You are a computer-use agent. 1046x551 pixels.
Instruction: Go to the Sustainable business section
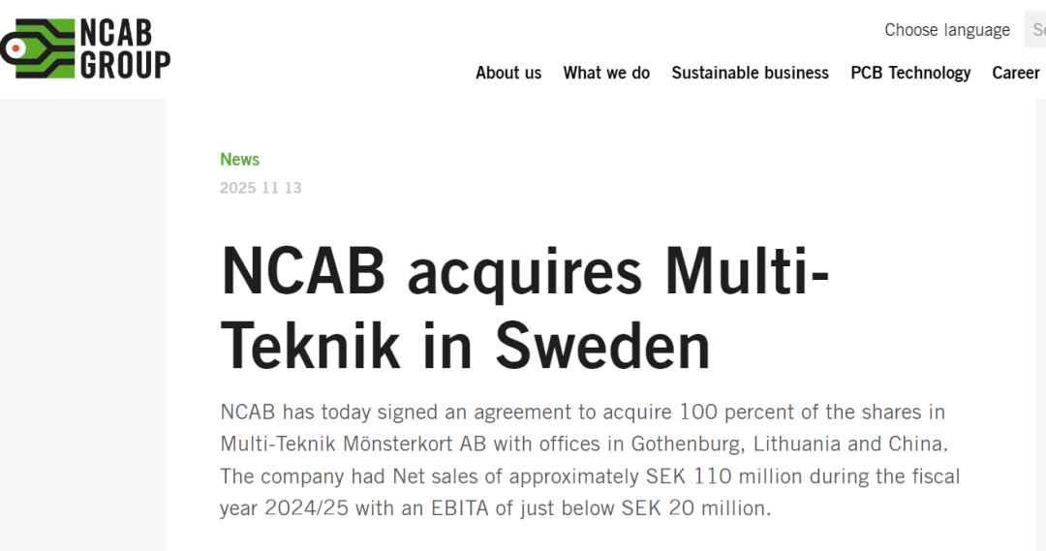pyautogui.click(x=750, y=73)
